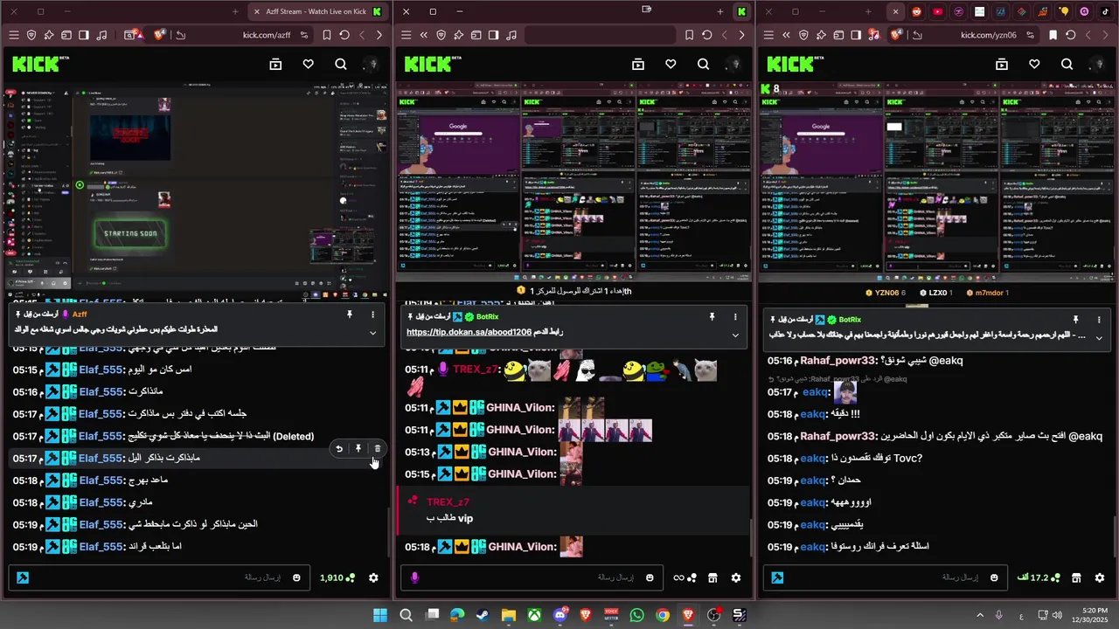Open search icon in yzn06 Kick header
1119x629 pixels.
tap(1067, 64)
